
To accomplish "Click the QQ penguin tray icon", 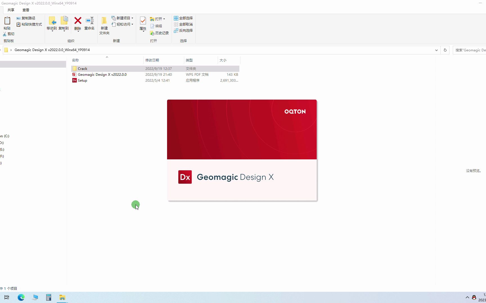I will (x=474, y=297).
